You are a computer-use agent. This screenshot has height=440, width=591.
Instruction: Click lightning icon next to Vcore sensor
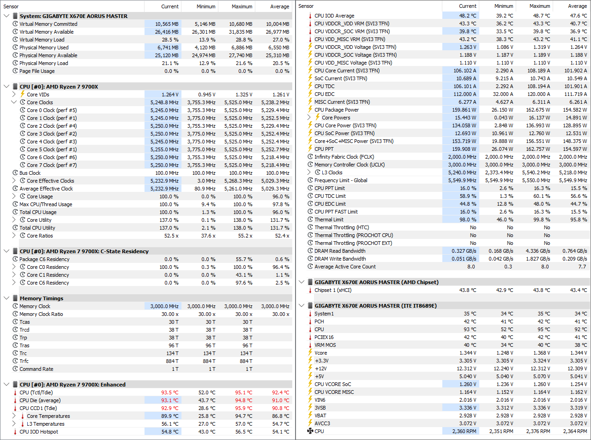click(x=310, y=353)
